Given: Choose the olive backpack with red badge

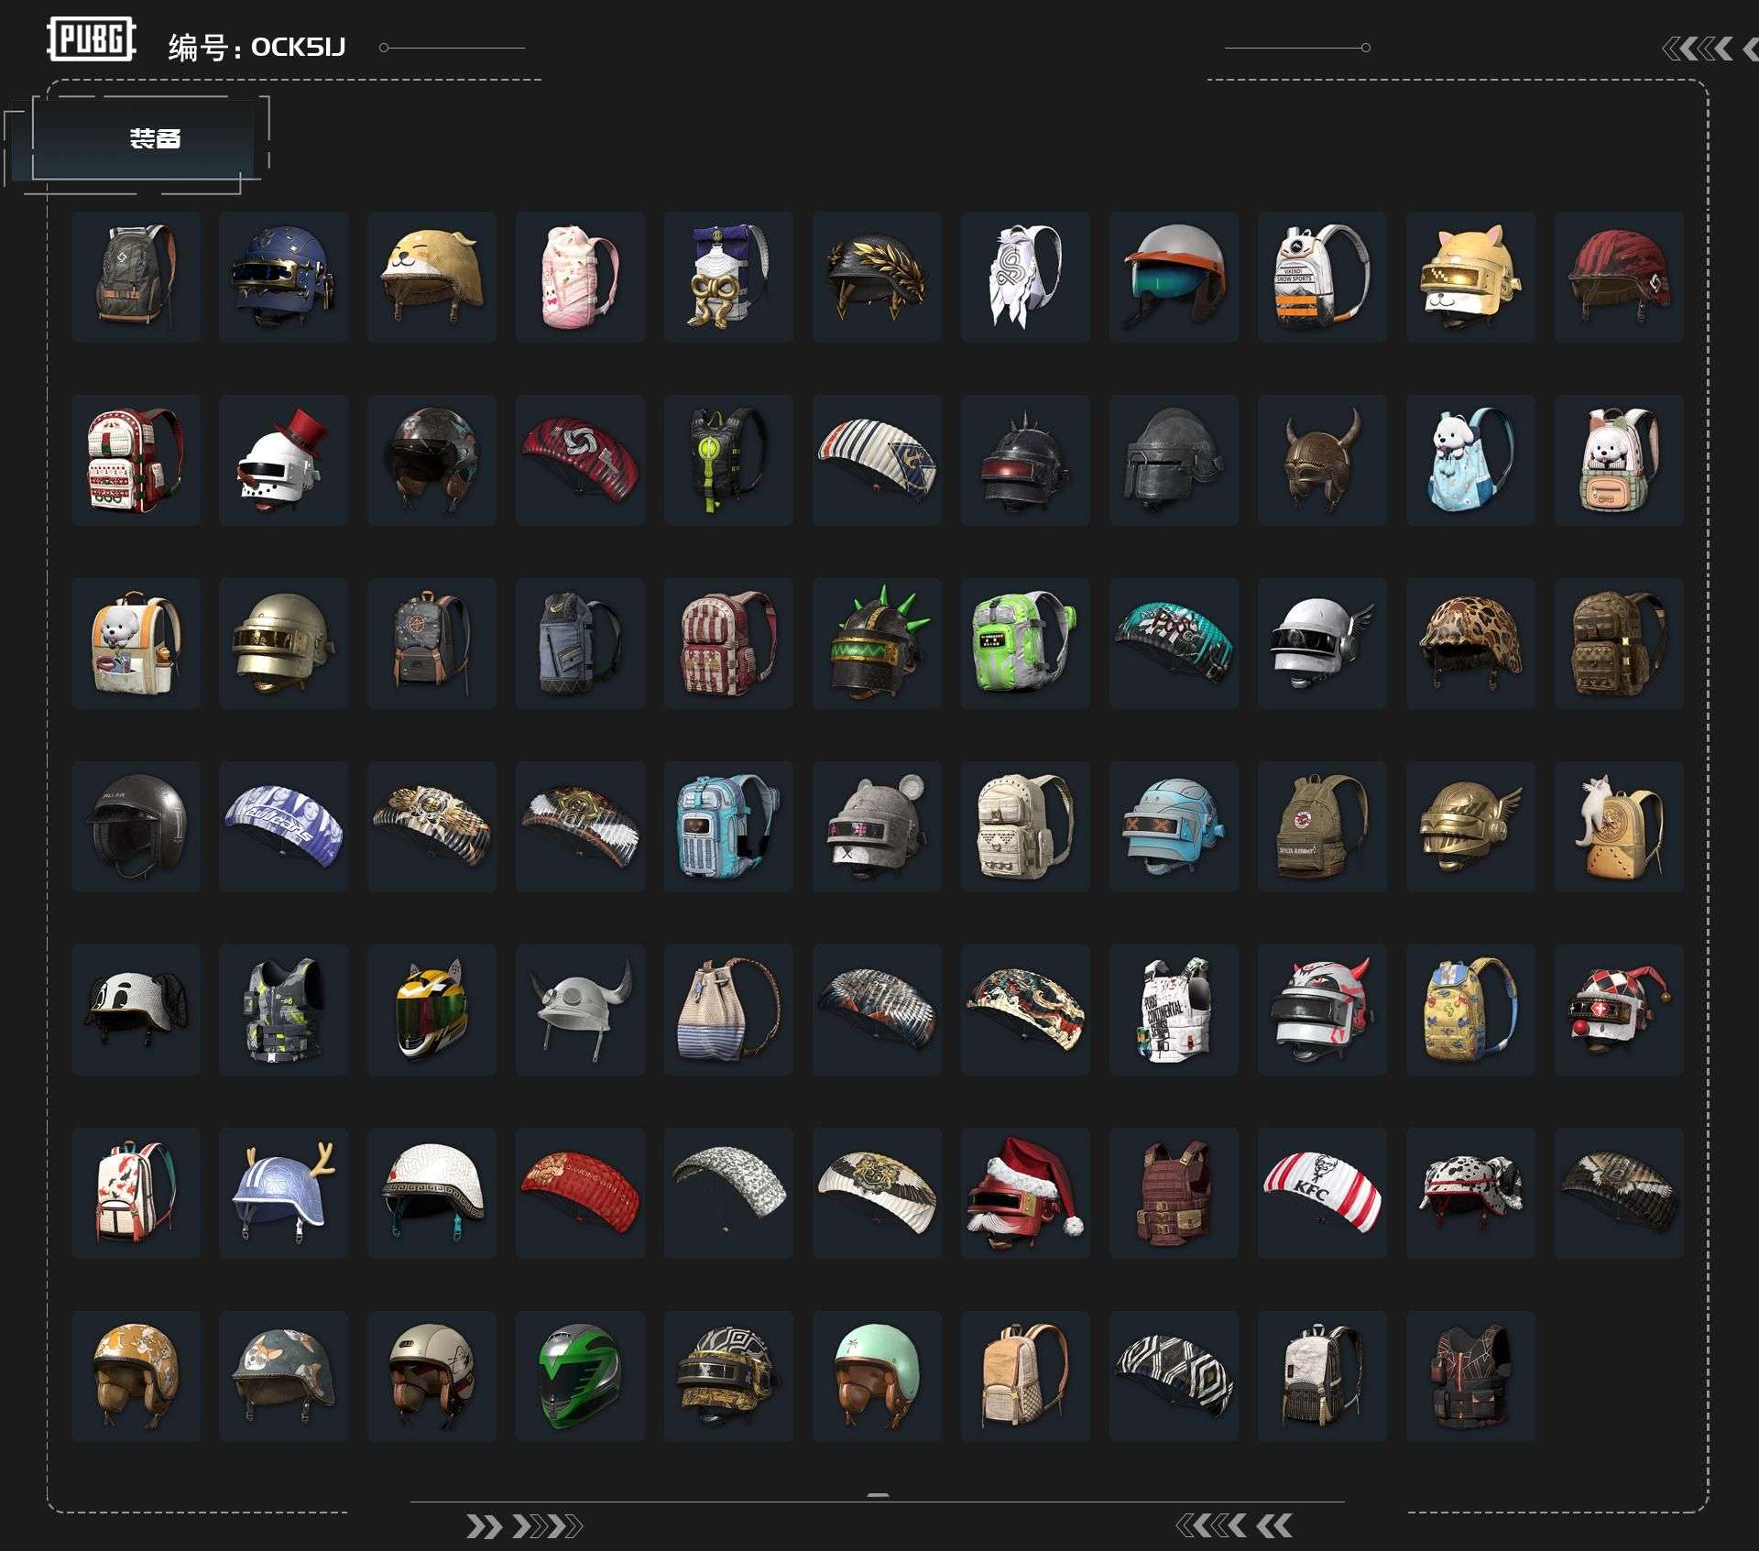Looking at the screenshot, I should click(x=1323, y=826).
